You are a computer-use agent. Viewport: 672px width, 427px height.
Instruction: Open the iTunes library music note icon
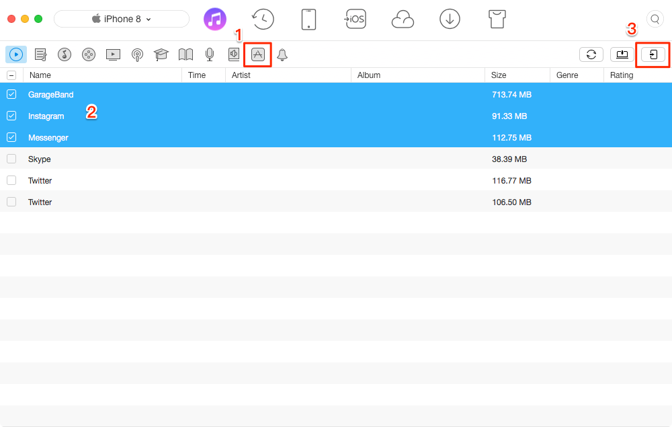[x=215, y=19]
